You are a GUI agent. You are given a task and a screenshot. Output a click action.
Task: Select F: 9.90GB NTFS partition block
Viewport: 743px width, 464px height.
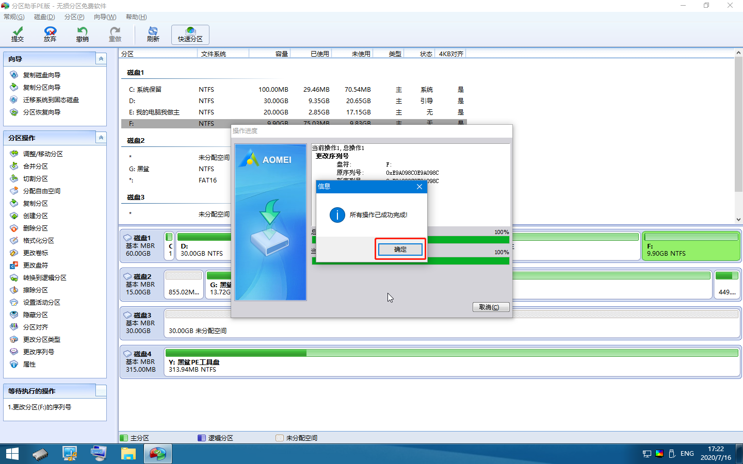coord(690,246)
